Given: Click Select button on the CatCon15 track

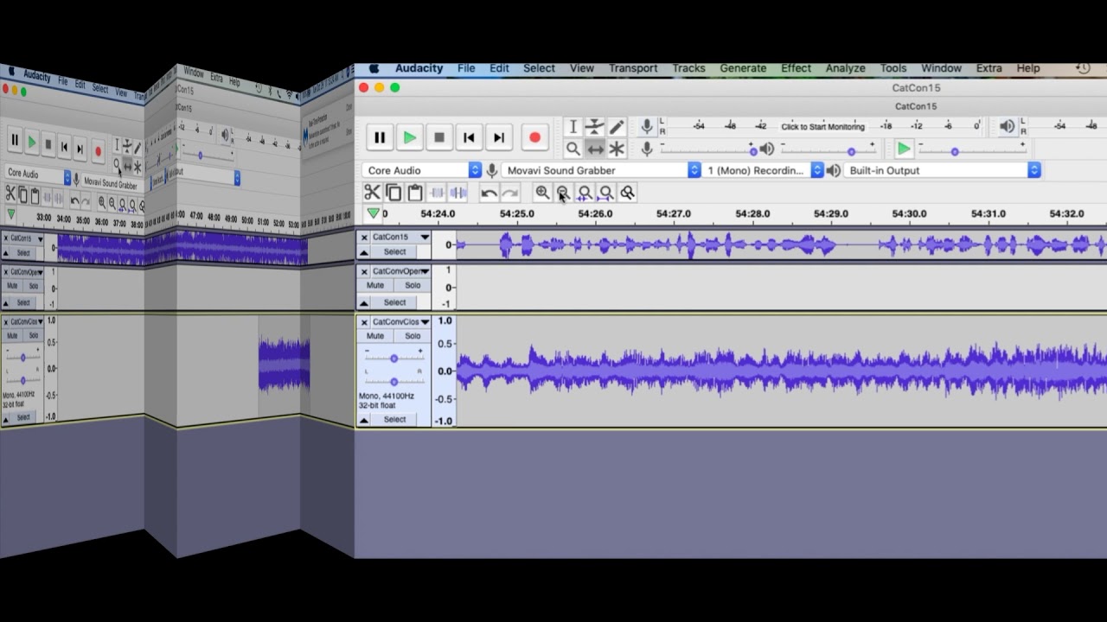Looking at the screenshot, I should (394, 252).
